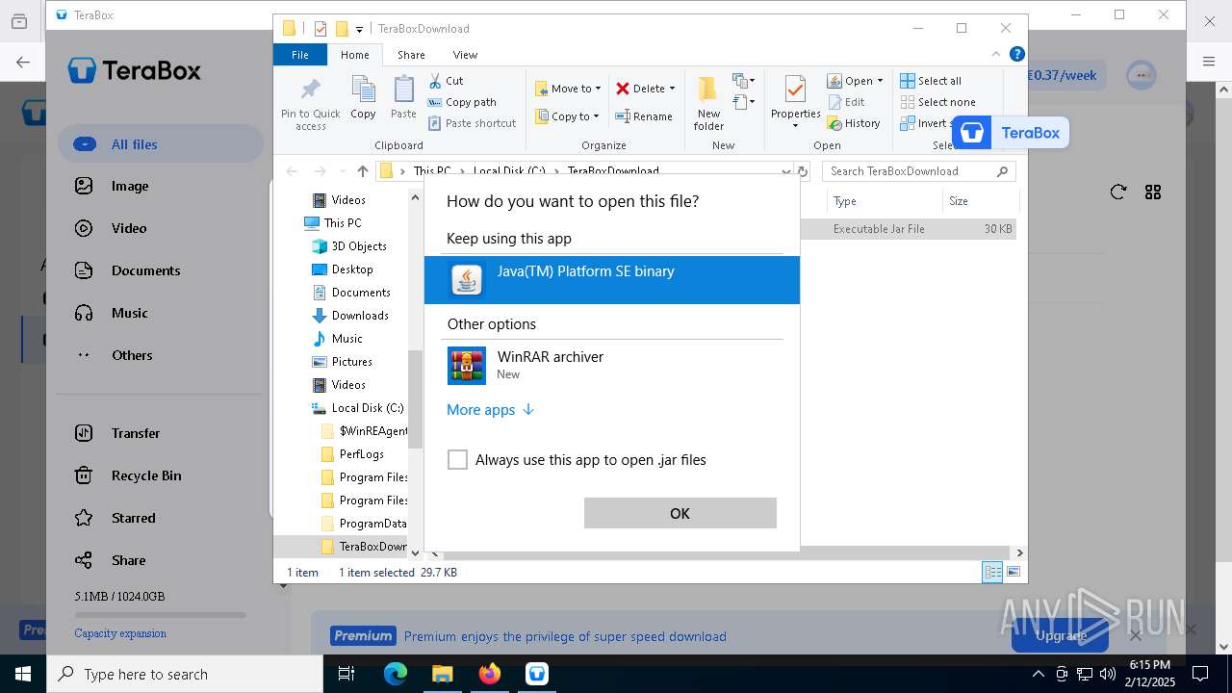Tick Always use this app for .jar files
Image resolution: width=1232 pixels, height=693 pixels.
[457, 460]
